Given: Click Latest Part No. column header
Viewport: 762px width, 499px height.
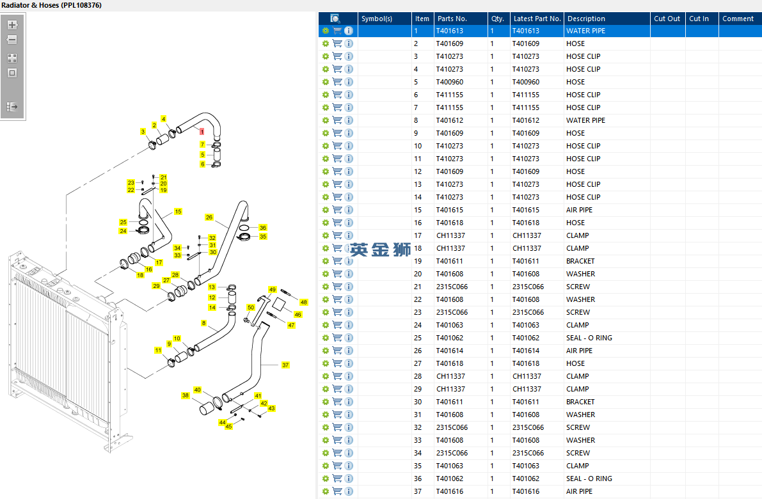Looking at the screenshot, I should [537, 19].
